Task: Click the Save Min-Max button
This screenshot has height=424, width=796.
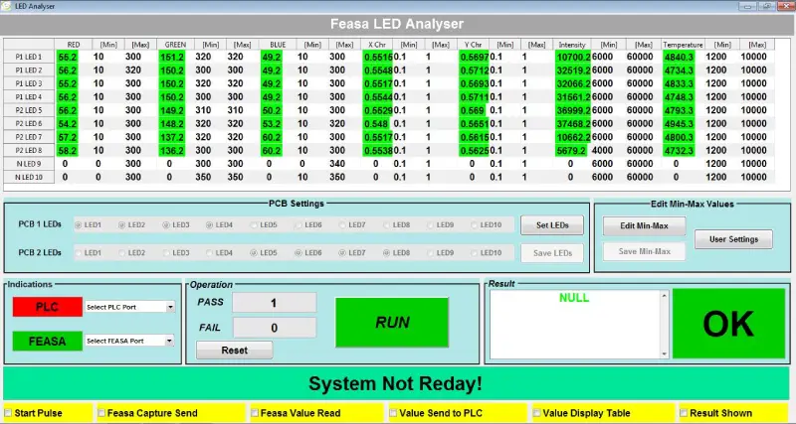Action: 644,251
